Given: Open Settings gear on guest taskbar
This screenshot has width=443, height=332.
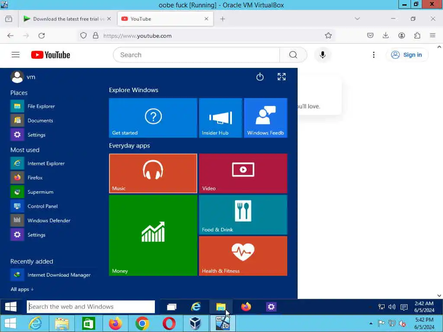Looking at the screenshot, I should pyautogui.click(x=271, y=306).
